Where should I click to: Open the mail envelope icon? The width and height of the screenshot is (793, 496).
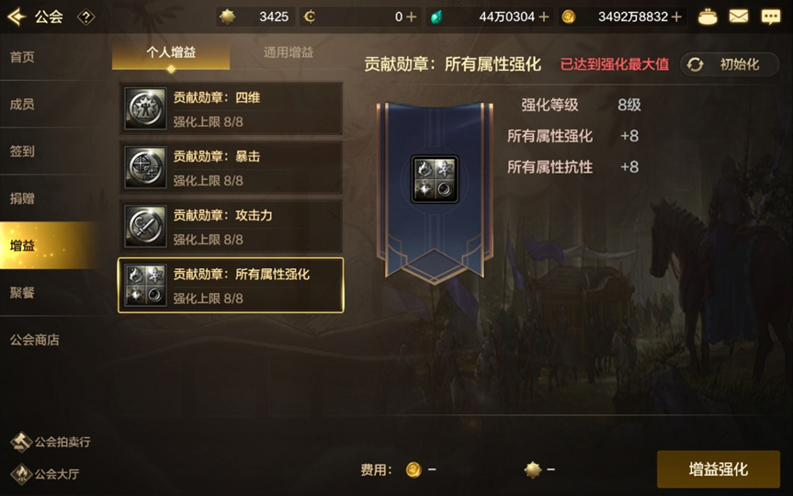click(739, 17)
